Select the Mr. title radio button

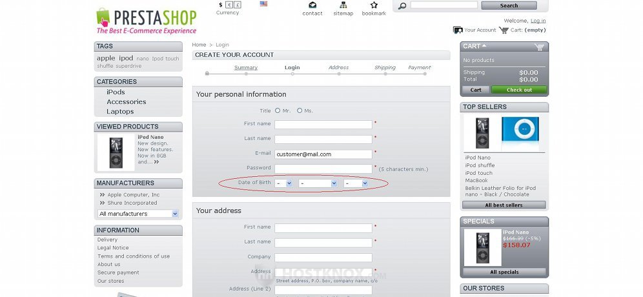pos(278,110)
